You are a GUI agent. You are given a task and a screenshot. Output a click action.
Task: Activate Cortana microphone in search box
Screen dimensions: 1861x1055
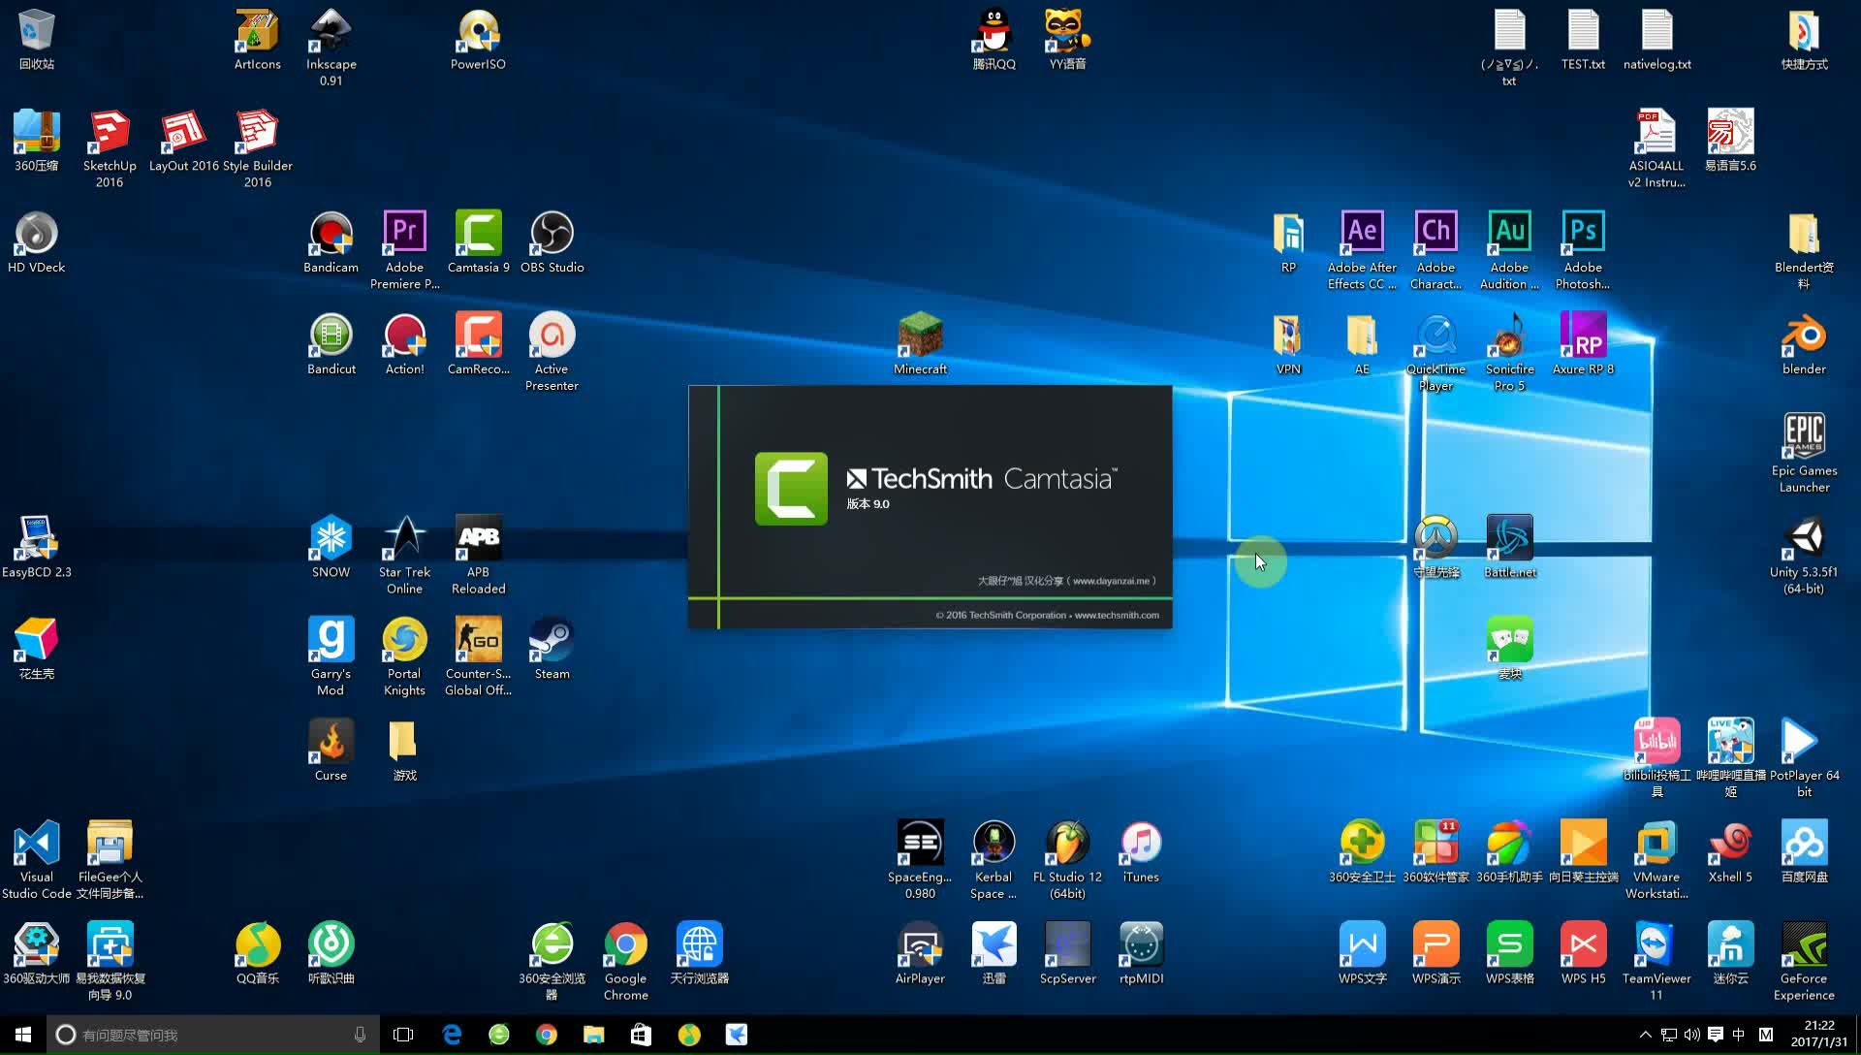pyautogui.click(x=360, y=1035)
